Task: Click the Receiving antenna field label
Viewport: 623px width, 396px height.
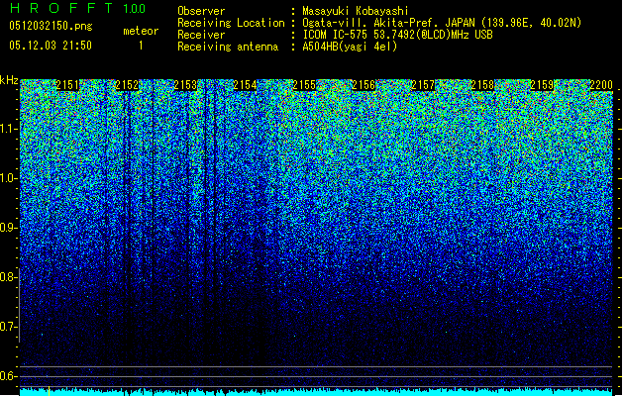Action: (228, 47)
